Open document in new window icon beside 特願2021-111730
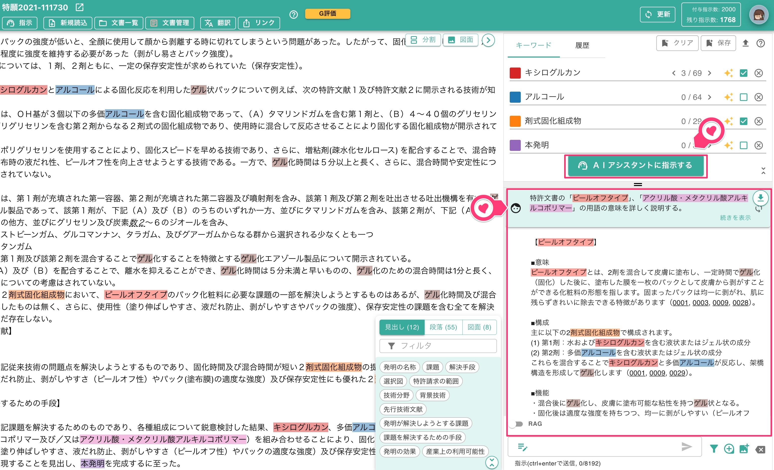Screen dimensions: 774x470 [x=80, y=7]
